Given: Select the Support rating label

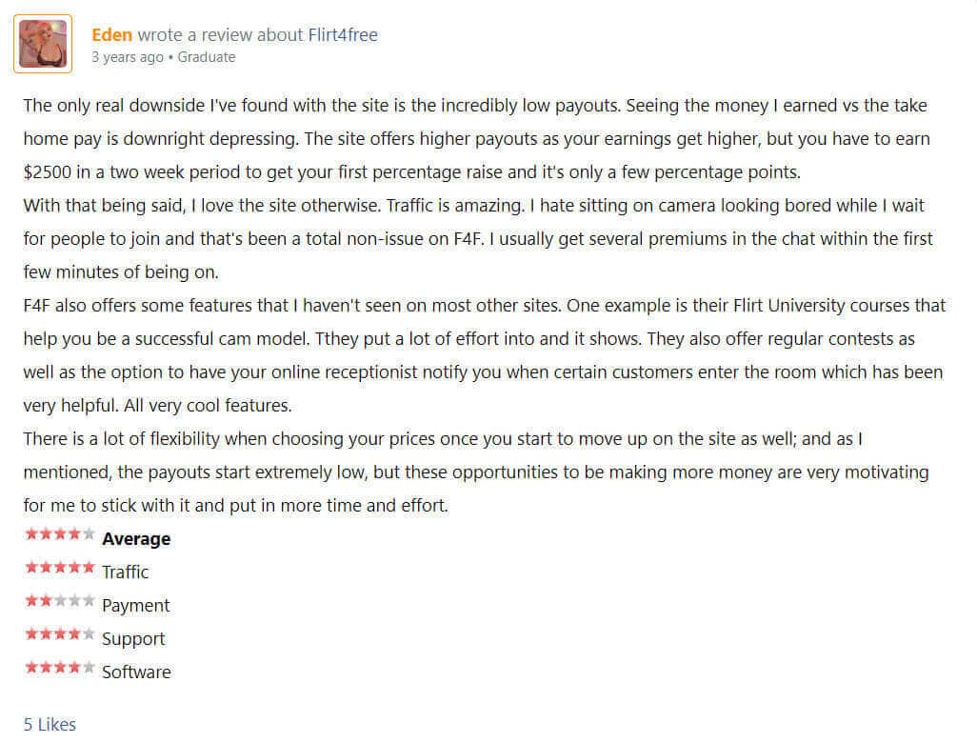Looking at the screenshot, I should coord(133,639).
